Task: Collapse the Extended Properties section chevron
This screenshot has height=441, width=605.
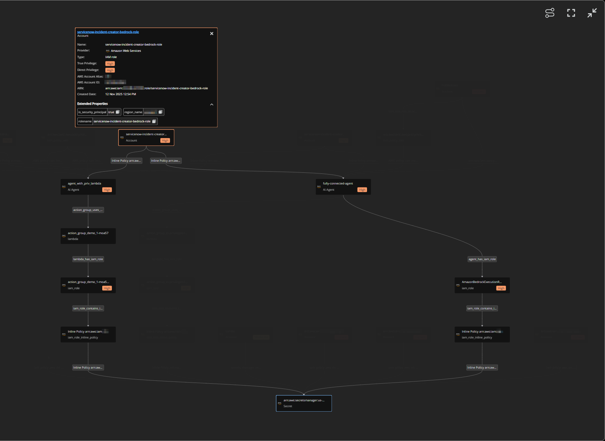Action: click(x=211, y=104)
